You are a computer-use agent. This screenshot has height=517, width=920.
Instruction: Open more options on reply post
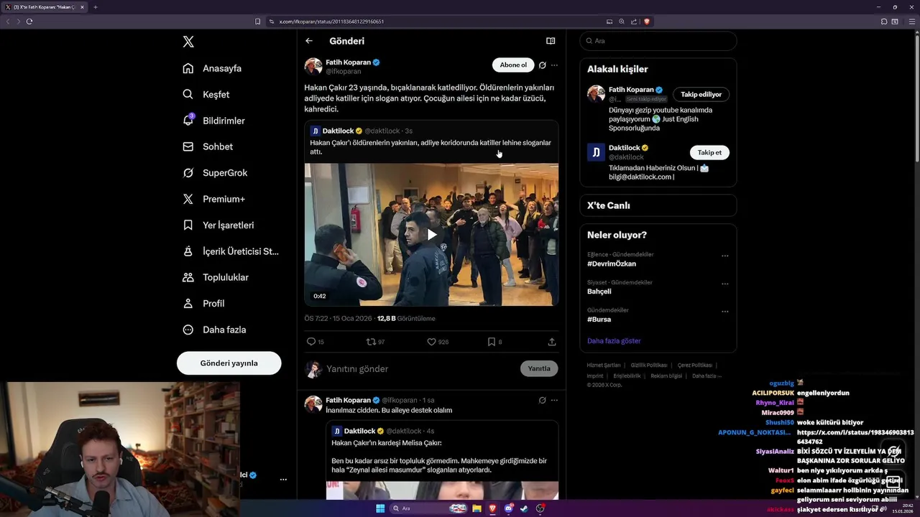(x=554, y=400)
